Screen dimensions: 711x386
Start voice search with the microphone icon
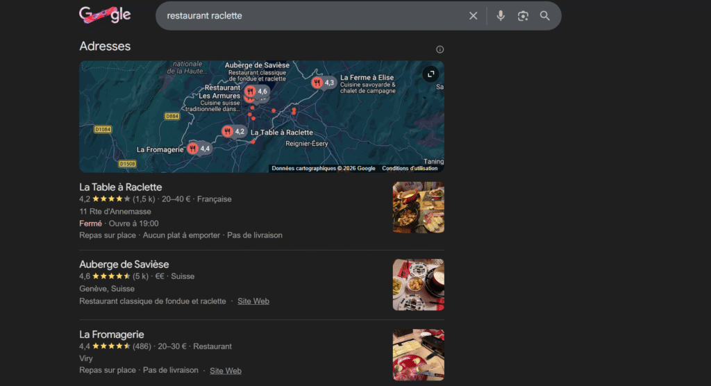501,16
